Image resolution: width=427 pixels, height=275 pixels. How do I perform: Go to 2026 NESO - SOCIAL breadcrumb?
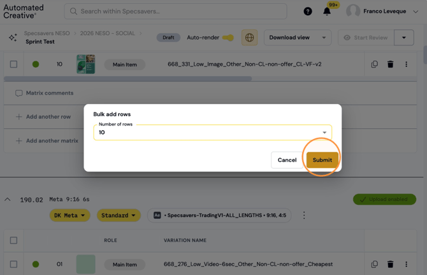click(107, 33)
